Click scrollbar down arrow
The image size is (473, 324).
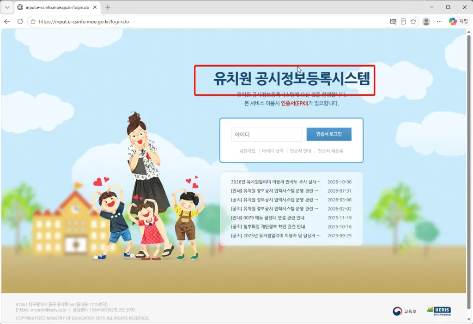tap(469, 319)
